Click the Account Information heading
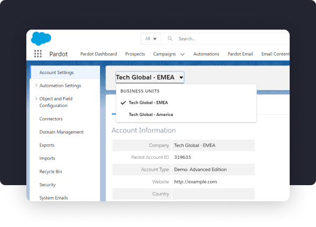The image size is (316, 227). pyautogui.click(x=143, y=130)
